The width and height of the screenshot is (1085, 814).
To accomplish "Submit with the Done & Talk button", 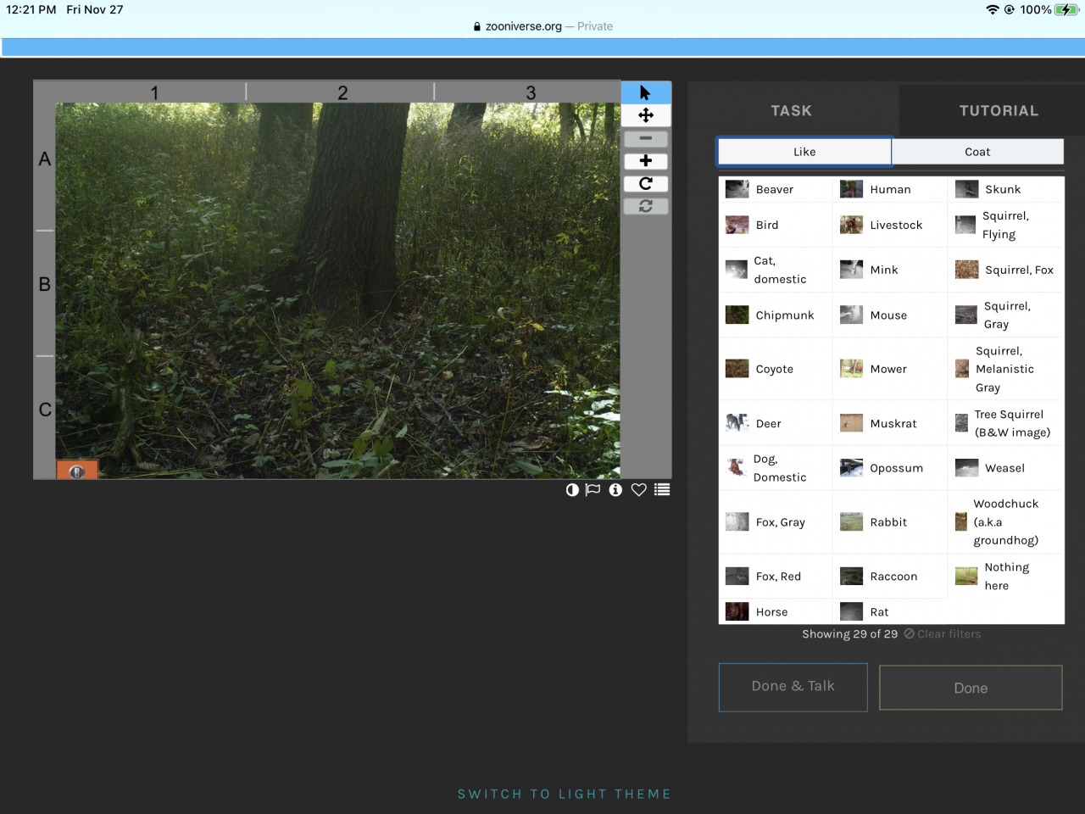I will [793, 687].
